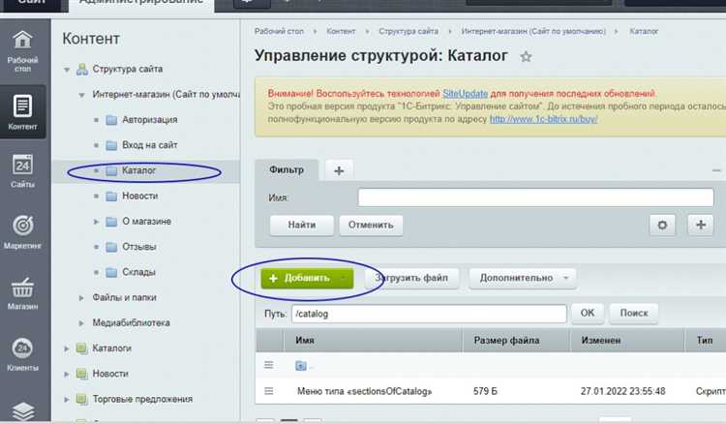
Task: Sort by Имя column header
Action: click(x=373, y=341)
